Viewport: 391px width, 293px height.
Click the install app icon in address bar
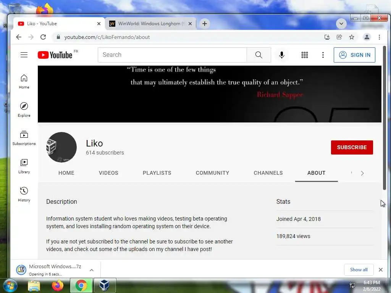pos(327,37)
